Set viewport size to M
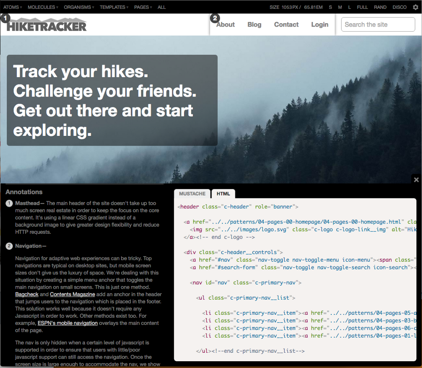 click(340, 7)
